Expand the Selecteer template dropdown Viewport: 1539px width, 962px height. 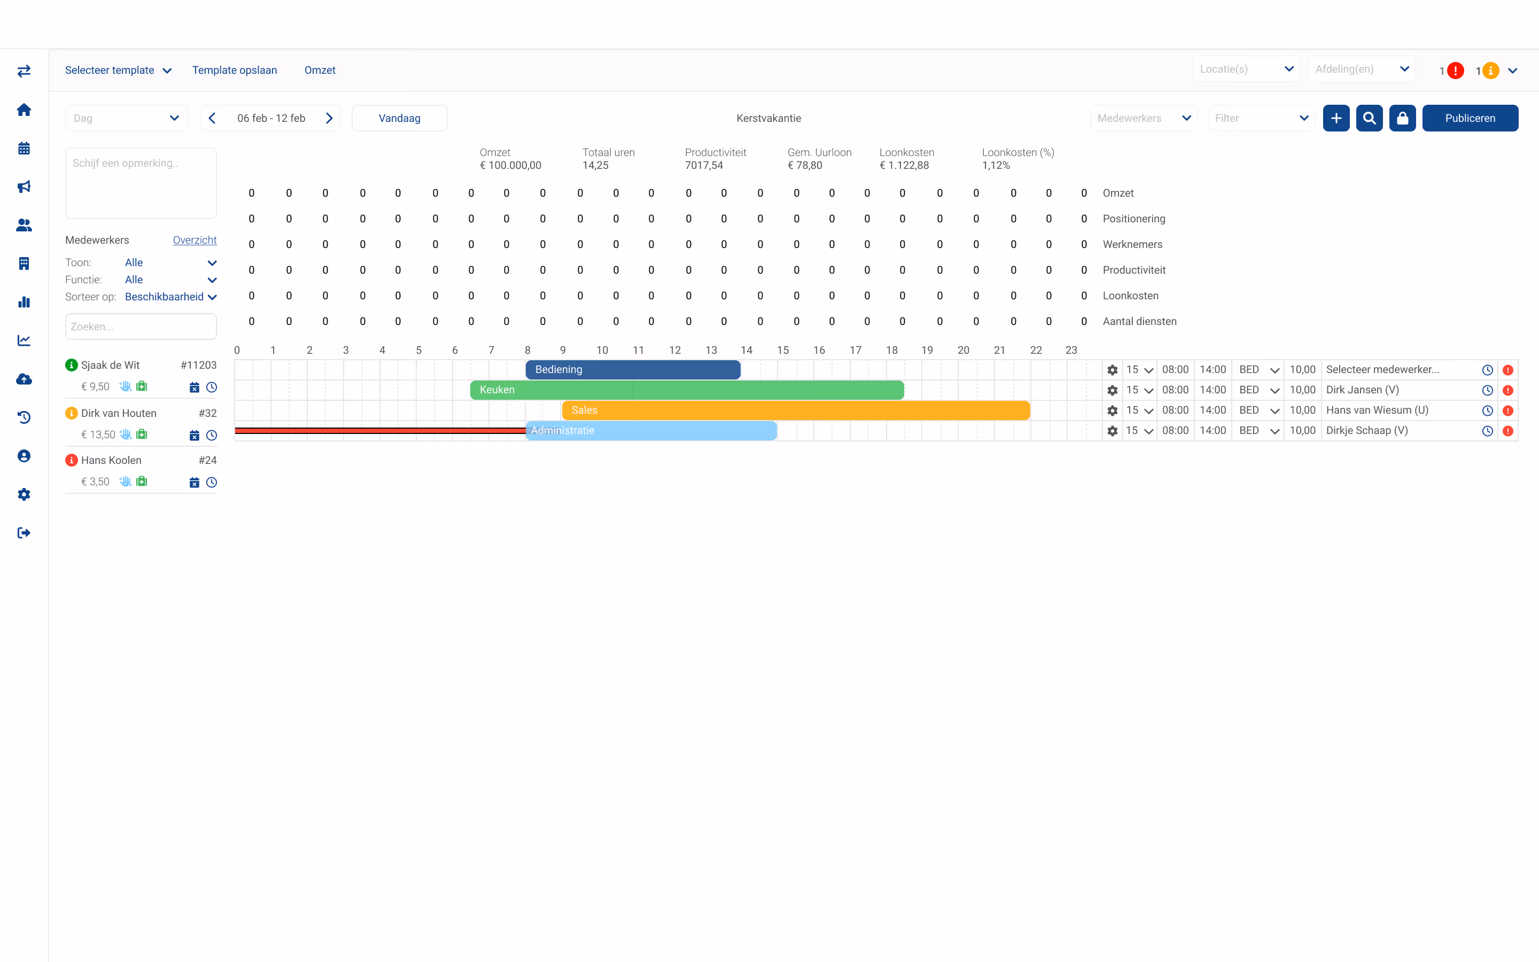(118, 70)
